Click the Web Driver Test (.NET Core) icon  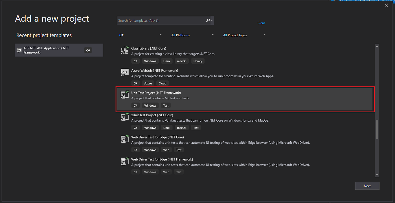click(x=124, y=139)
